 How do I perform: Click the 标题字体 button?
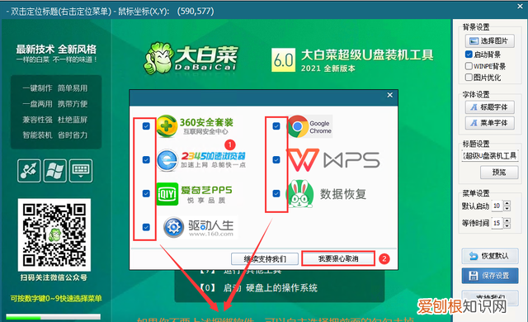pos(490,107)
